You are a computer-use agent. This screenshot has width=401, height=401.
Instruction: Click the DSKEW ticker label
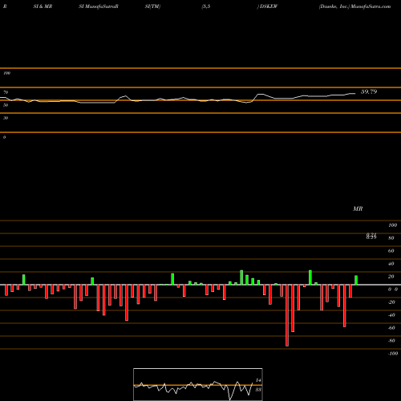tap(269, 6)
